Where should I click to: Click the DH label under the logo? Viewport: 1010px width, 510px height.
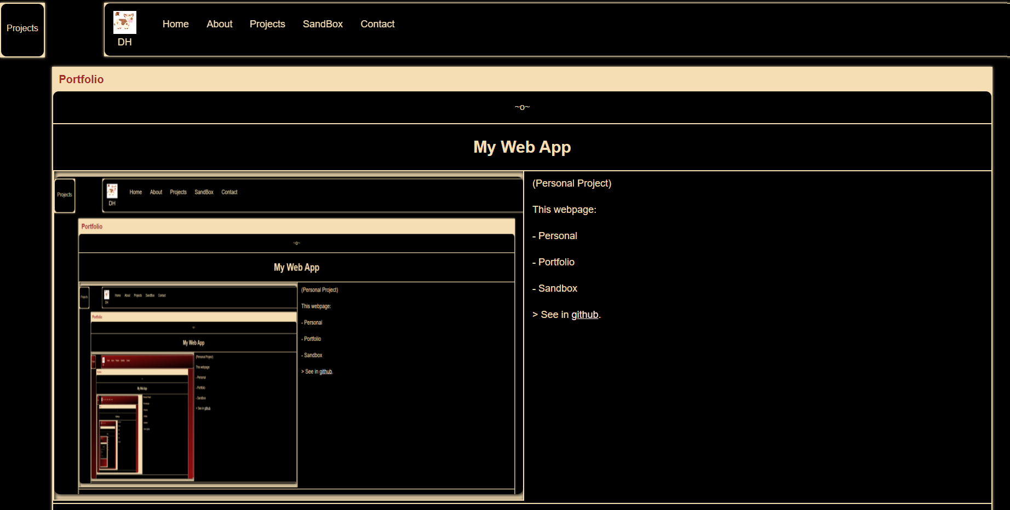pyautogui.click(x=124, y=42)
